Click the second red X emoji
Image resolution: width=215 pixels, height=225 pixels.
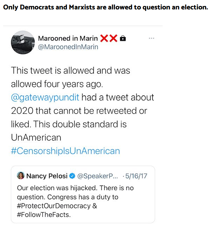(x=113, y=38)
